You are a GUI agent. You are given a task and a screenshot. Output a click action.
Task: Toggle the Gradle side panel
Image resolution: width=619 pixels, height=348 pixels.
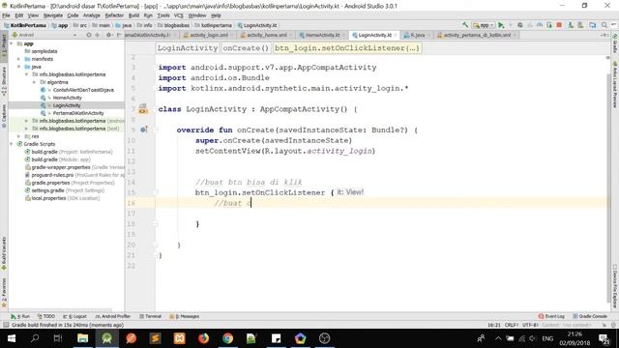click(x=615, y=43)
